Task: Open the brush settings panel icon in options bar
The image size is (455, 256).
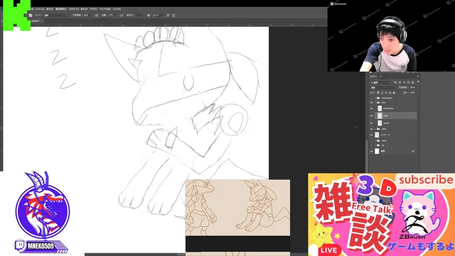Action: click(30, 15)
